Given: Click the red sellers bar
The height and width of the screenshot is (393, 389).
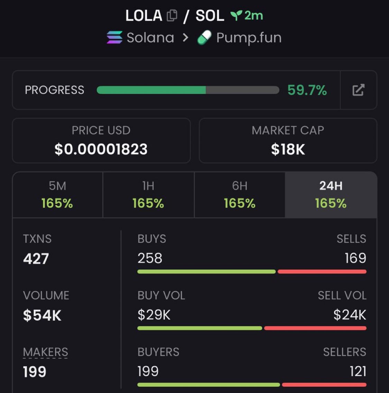Looking at the screenshot, I should point(324,385).
